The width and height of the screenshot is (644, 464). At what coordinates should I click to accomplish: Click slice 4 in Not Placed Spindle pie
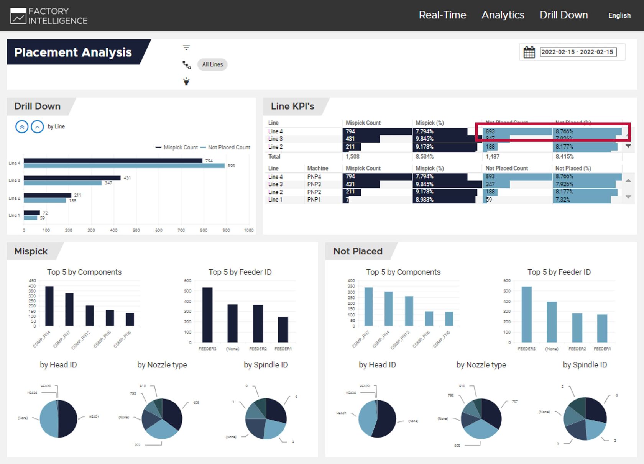click(x=596, y=409)
